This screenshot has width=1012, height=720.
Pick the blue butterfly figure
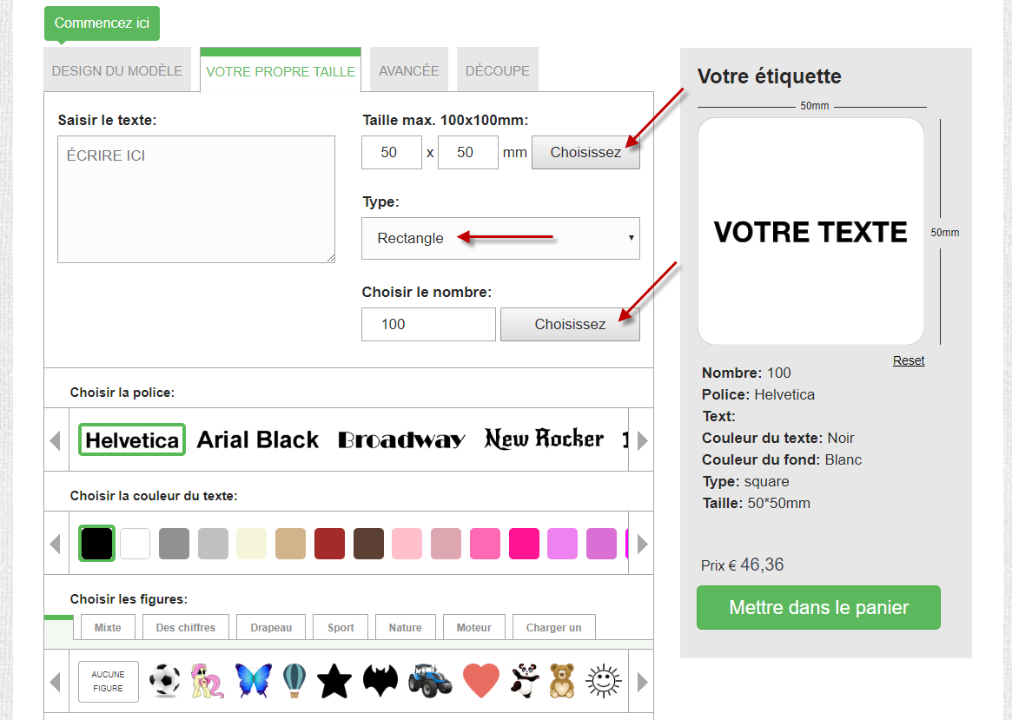(253, 681)
